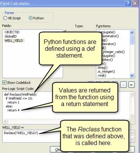Click the Functions list down arrow
140x153 pixels.
(132, 75)
